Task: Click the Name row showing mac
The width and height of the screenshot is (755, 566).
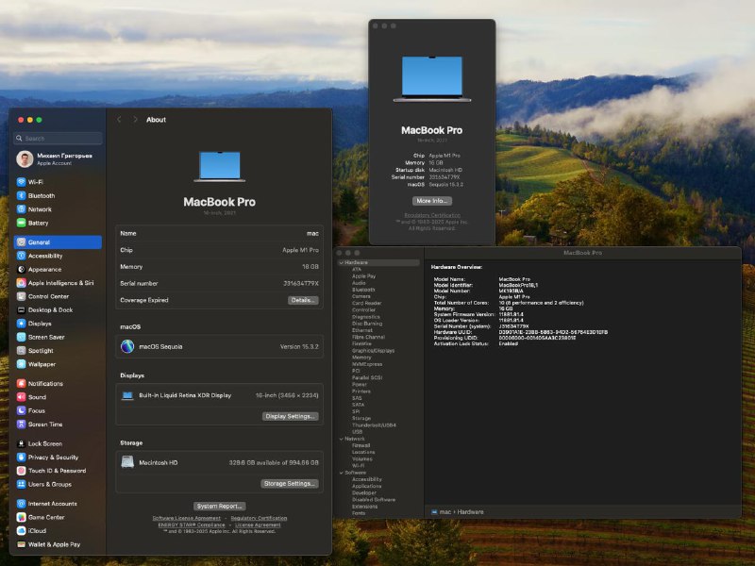Action: [x=219, y=233]
